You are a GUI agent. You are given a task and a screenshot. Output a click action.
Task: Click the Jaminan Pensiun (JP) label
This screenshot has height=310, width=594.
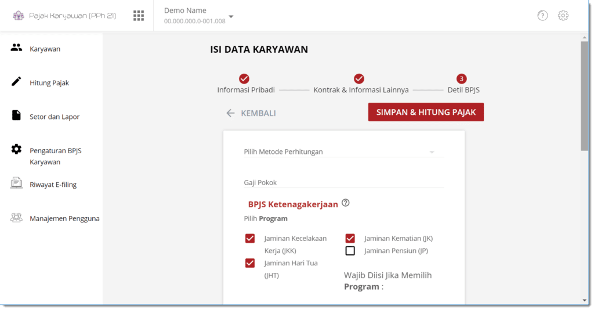click(396, 251)
